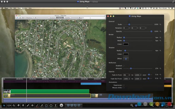Toggle the Mouse clicks animation checkbox
This screenshot has width=175, height=109.
[124, 88]
